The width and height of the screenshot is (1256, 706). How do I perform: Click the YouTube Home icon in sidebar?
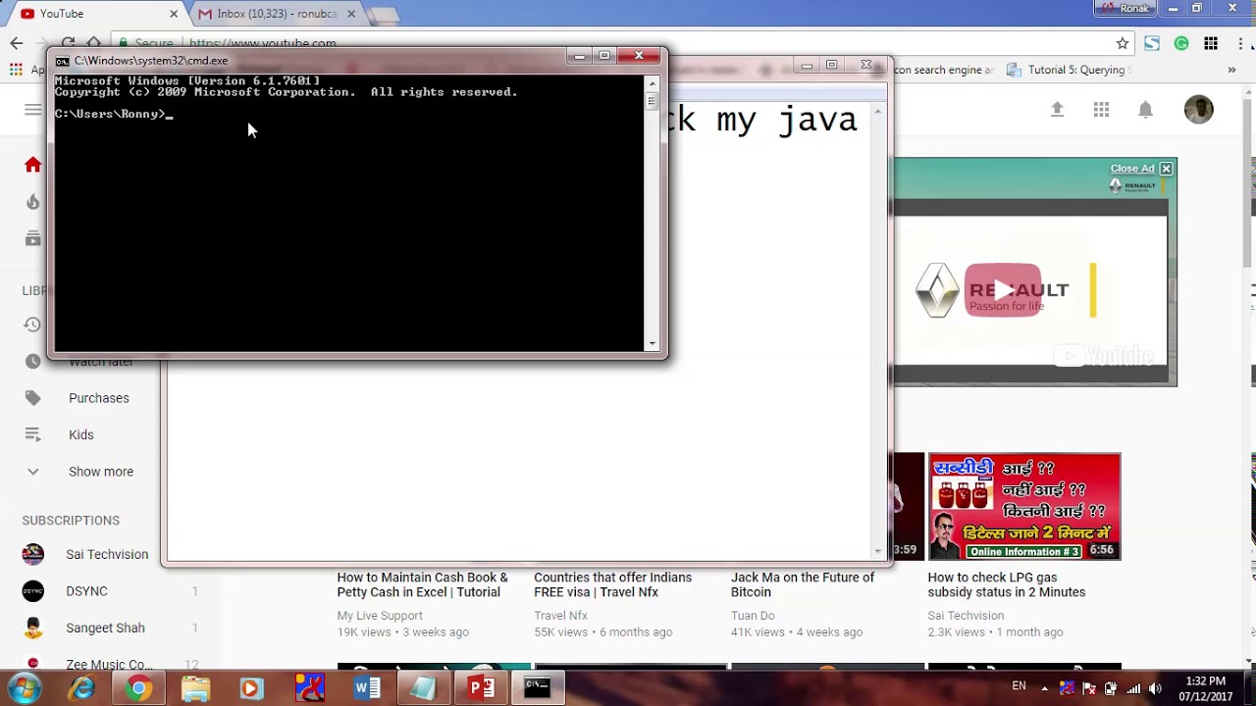[32, 165]
